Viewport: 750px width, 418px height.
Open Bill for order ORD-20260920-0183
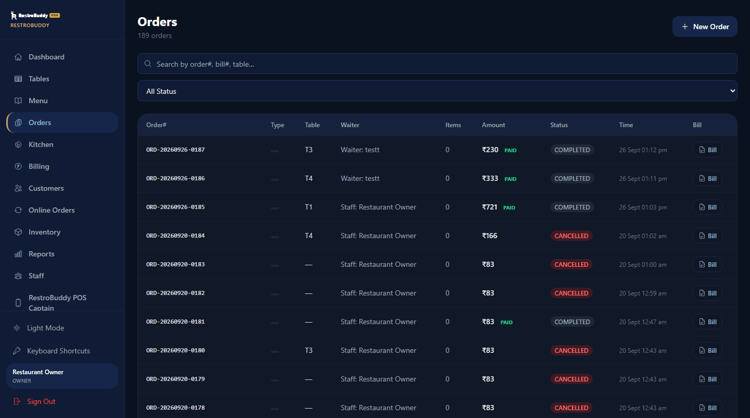pyautogui.click(x=707, y=264)
